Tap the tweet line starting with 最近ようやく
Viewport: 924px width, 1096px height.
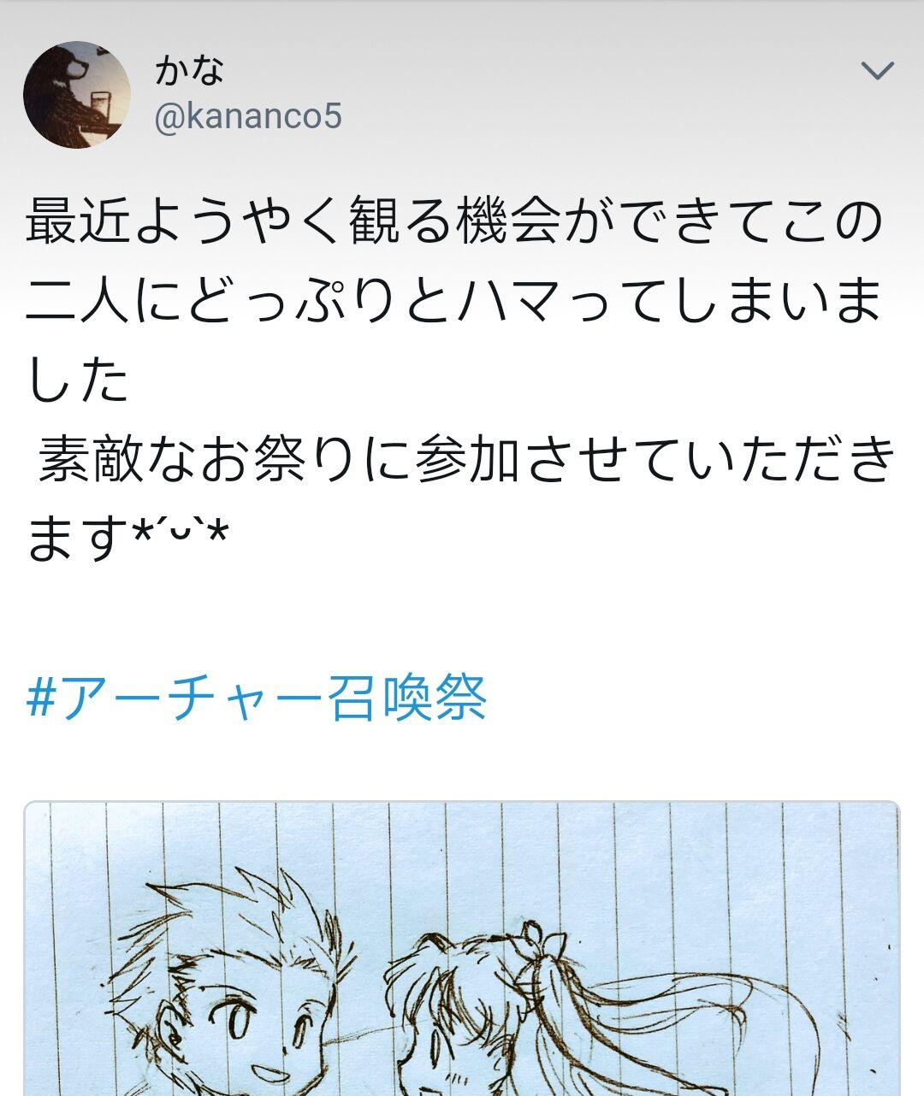(x=454, y=221)
